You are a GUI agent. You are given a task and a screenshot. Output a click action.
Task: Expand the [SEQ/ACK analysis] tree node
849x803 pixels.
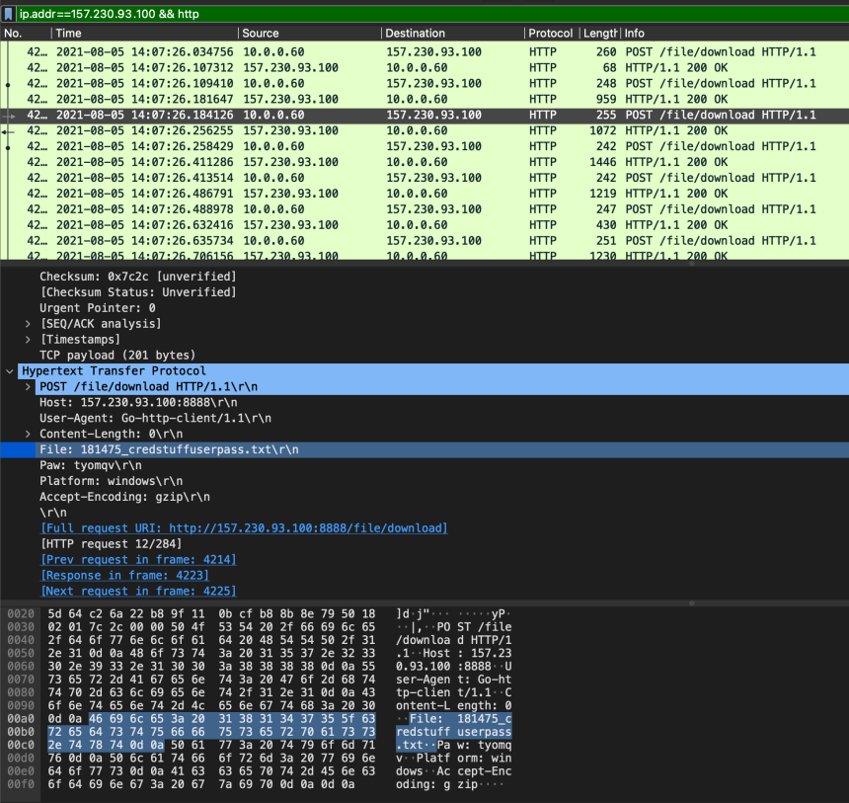tap(28, 324)
